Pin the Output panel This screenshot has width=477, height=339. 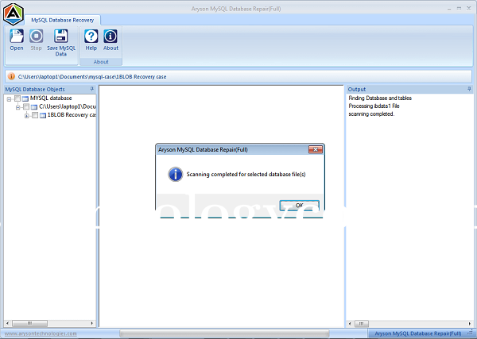click(469, 89)
